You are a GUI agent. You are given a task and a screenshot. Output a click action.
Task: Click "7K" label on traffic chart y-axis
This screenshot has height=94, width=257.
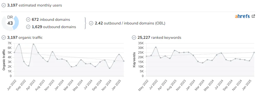click(x=10, y=43)
